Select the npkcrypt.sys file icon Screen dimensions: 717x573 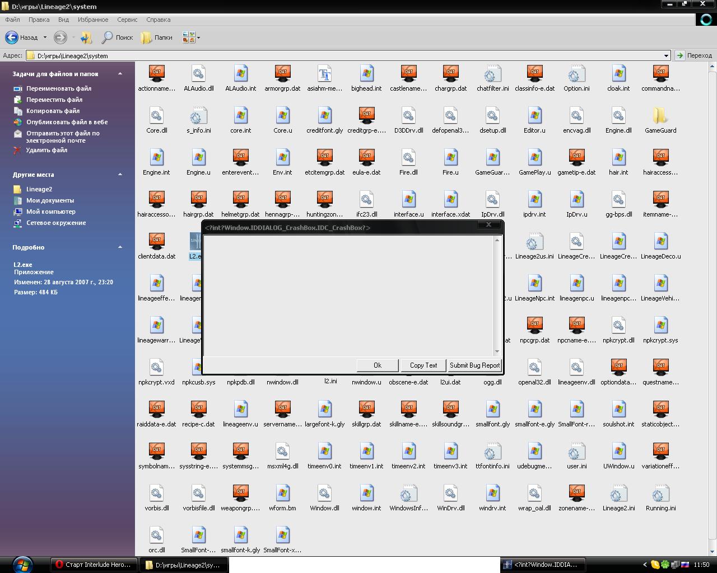[660, 325]
